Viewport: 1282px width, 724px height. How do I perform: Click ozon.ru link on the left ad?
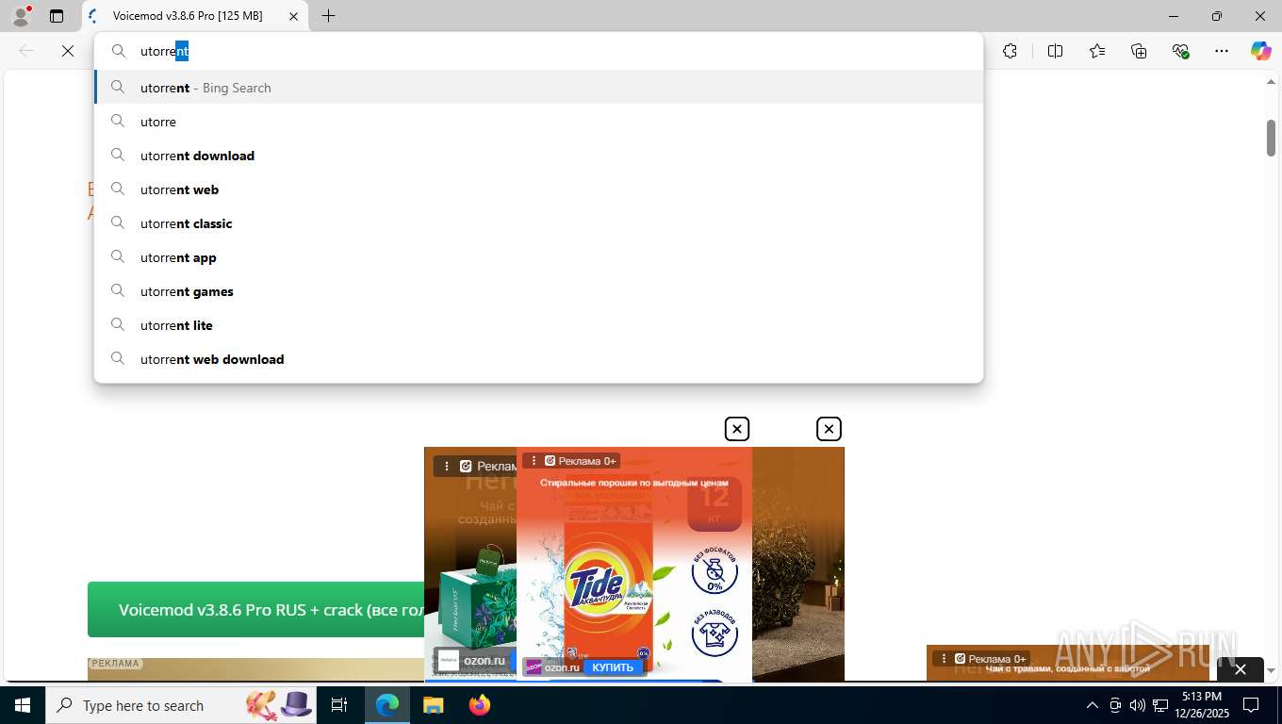pyautogui.click(x=484, y=661)
